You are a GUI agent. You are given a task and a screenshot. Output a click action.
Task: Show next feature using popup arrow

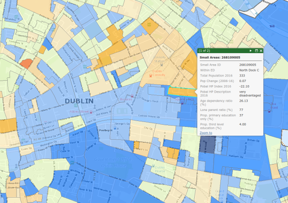pos(251,50)
